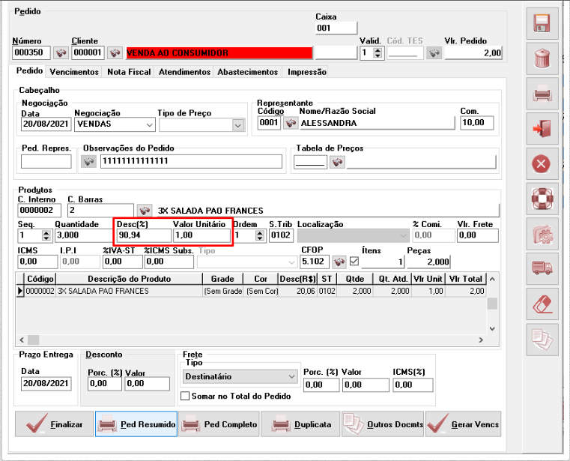Click the folder gear settings icon
Image resolution: width=570 pixels, height=461 pixels.
click(542, 234)
